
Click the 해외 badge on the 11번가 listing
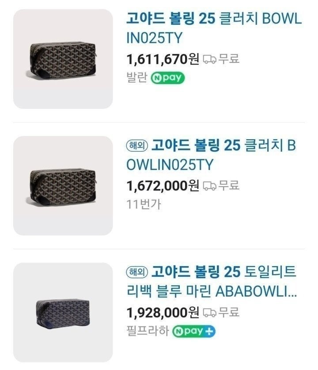click(x=137, y=145)
